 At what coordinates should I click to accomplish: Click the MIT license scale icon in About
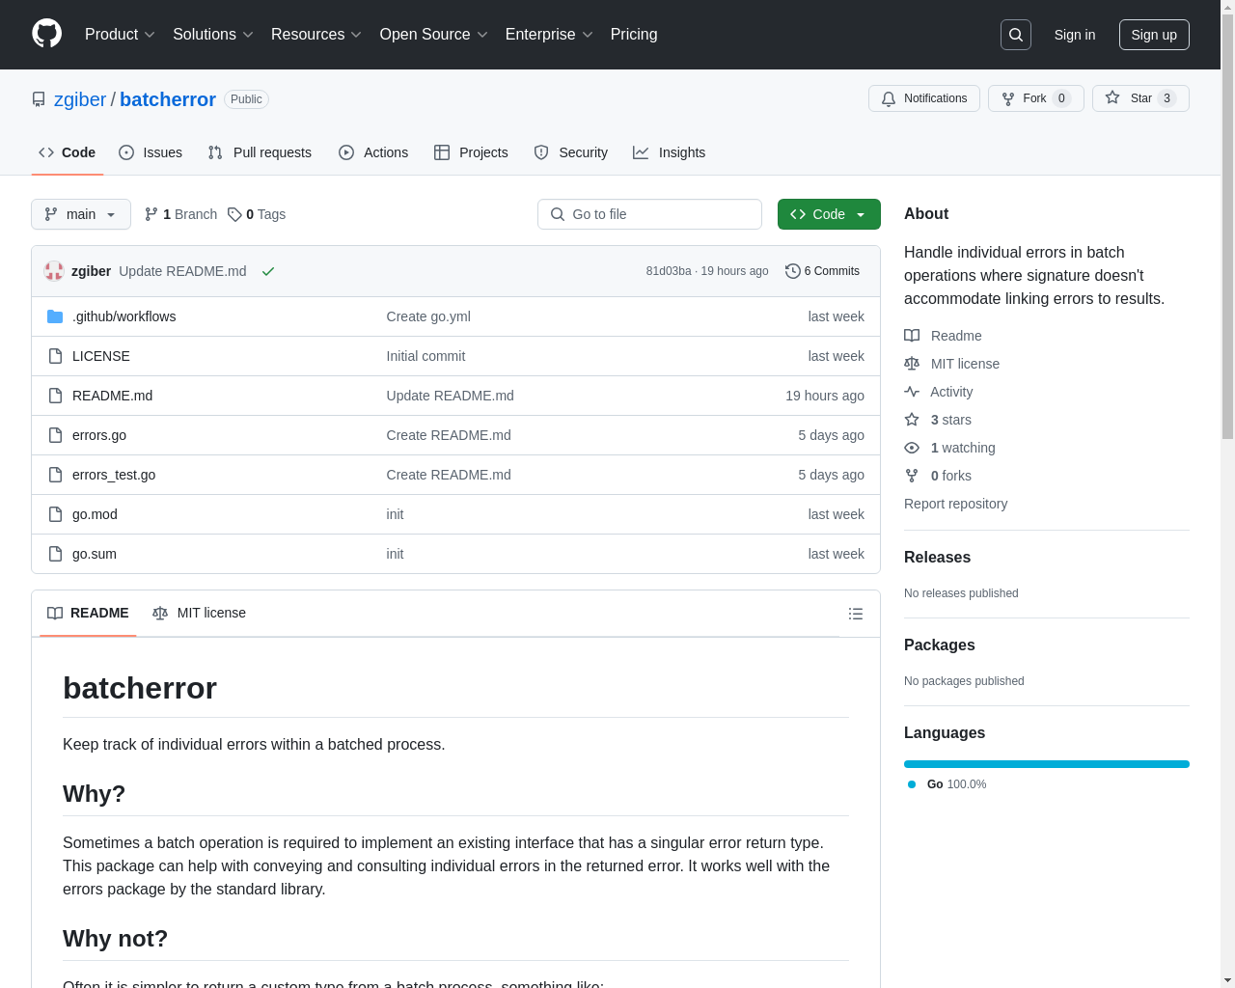click(x=912, y=364)
